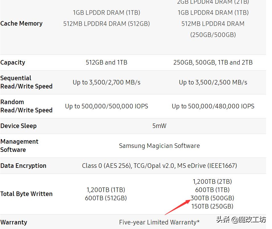The height and width of the screenshot is (229, 272).
Task: Select the Sequential Read/Write Speed label
Action: pos(26,82)
